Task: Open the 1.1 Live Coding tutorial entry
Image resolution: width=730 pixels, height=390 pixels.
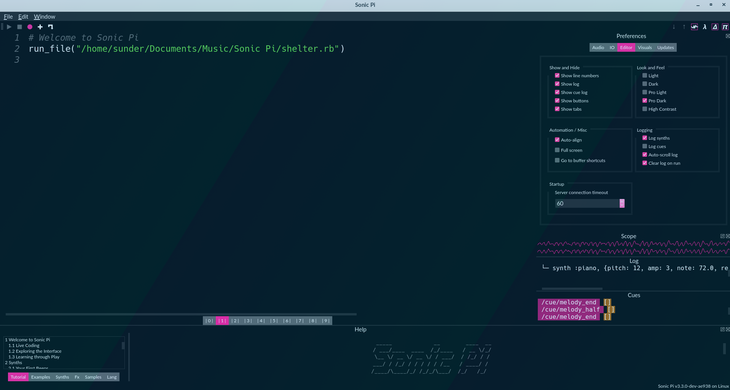Action: pos(24,345)
